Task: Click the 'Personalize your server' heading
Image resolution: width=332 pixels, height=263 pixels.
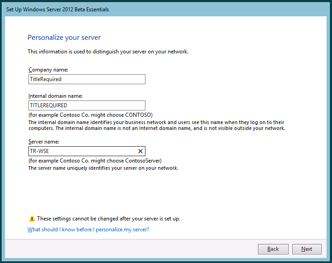Action: [64, 38]
